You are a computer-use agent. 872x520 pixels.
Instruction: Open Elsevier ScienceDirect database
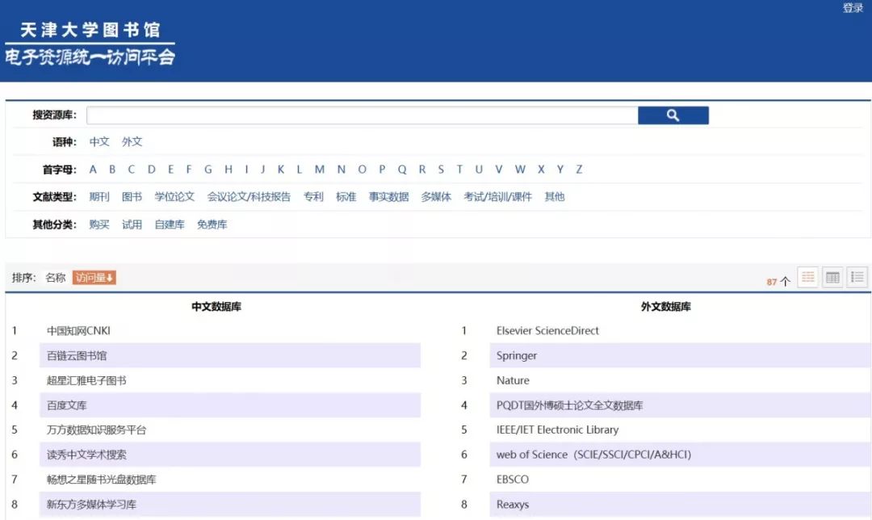tap(547, 331)
